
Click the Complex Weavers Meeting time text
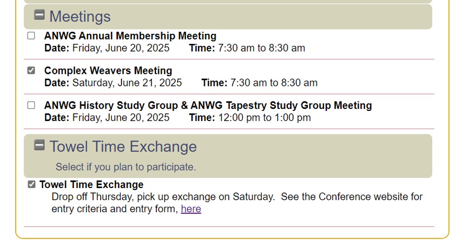pos(273,83)
